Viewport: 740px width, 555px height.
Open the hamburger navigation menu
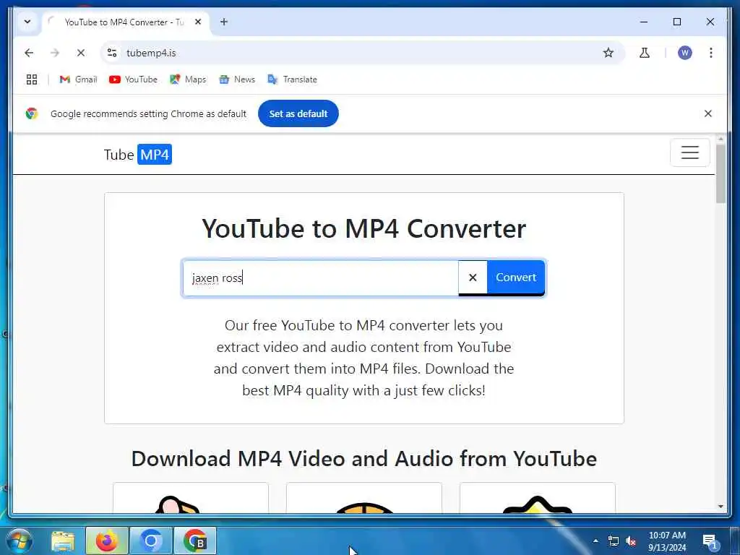[x=689, y=152]
